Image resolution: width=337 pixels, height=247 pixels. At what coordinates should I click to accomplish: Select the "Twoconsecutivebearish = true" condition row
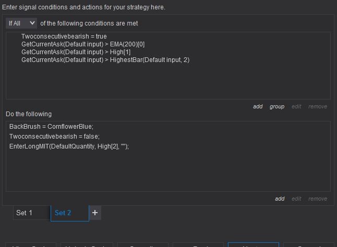(x=64, y=37)
